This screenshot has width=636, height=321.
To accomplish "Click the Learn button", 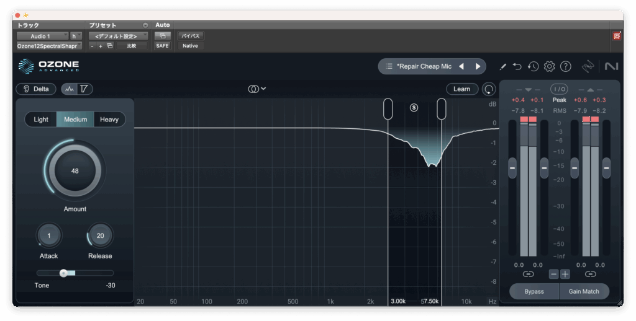I will point(461,89).
